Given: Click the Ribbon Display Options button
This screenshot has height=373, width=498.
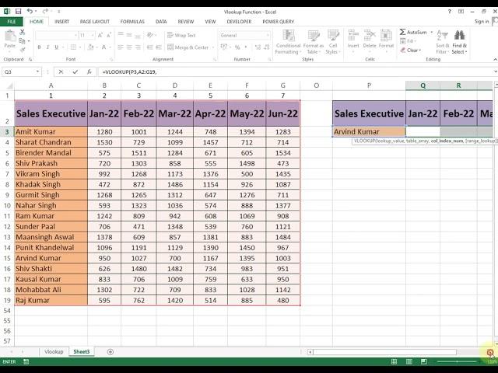Looking at the screenshot, I should pyautogui.click(x=461, y=12).
